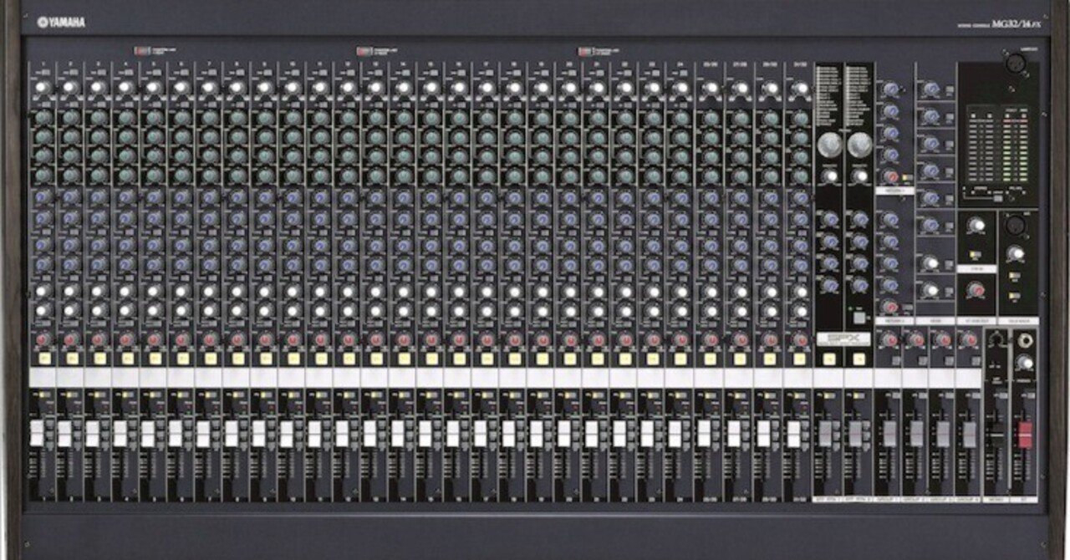Click channel 1 fader cap
The width and height of the screenshot is (1070, 560).
(x=38, y=434)
